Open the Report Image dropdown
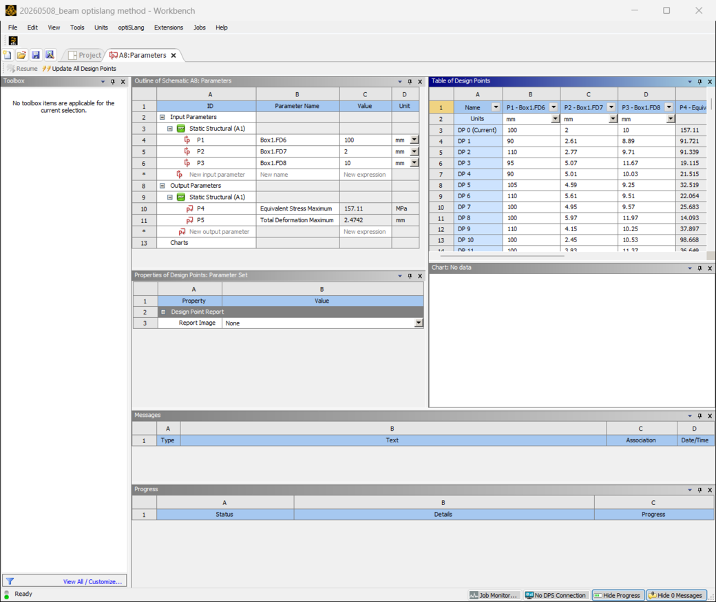 coord(419,323)
